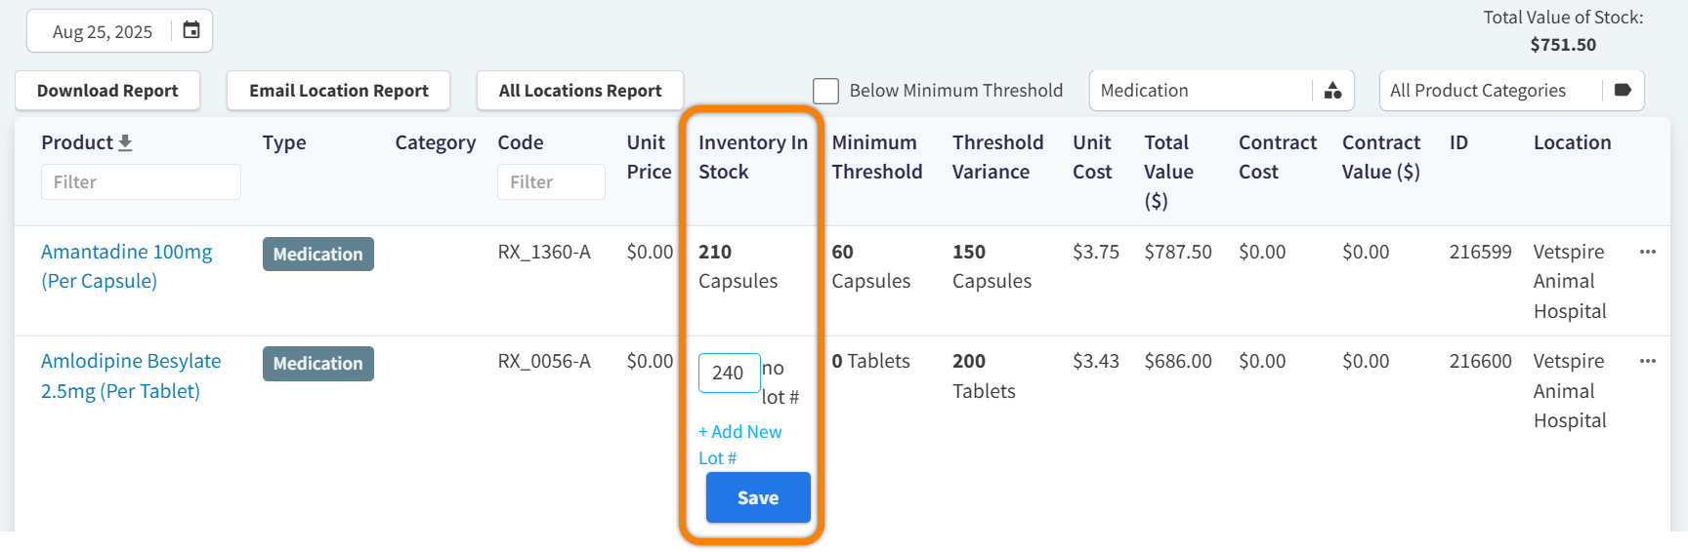Click the product type shapes icon
This screenshot has width=1688, height=552.
pos(1332,91)
